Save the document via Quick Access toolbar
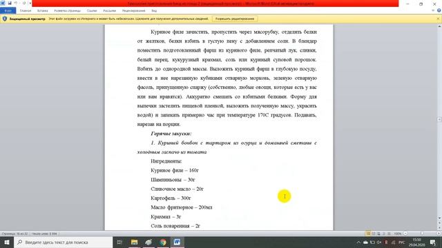This screenshot has height=248, width=442. pyautogui.click(x=10, y=3)
